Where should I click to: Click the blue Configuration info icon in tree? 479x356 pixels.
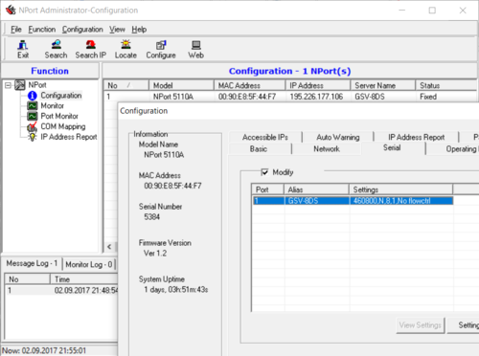click(x=33, y=96)
